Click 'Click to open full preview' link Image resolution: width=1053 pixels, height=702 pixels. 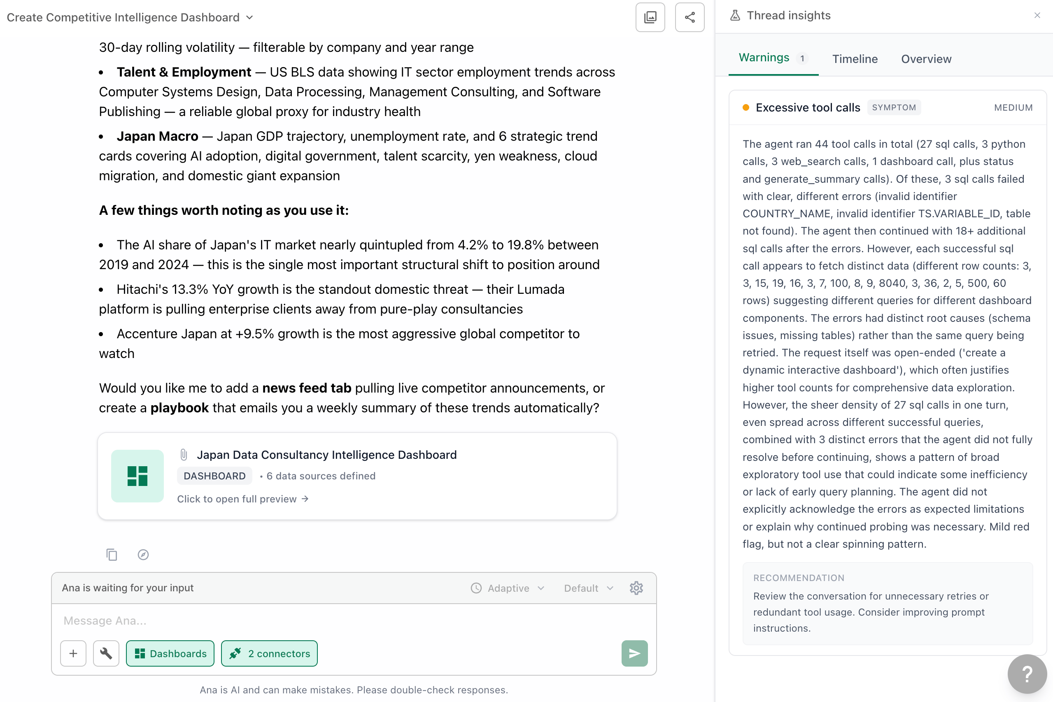[x=242, y=499]
